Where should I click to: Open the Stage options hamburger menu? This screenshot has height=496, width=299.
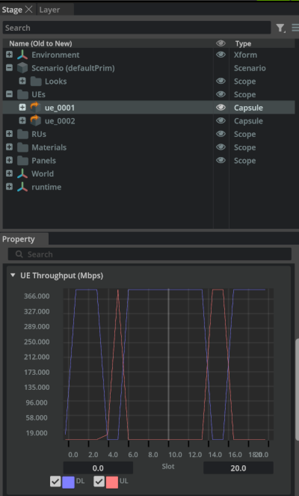[295, 28]
